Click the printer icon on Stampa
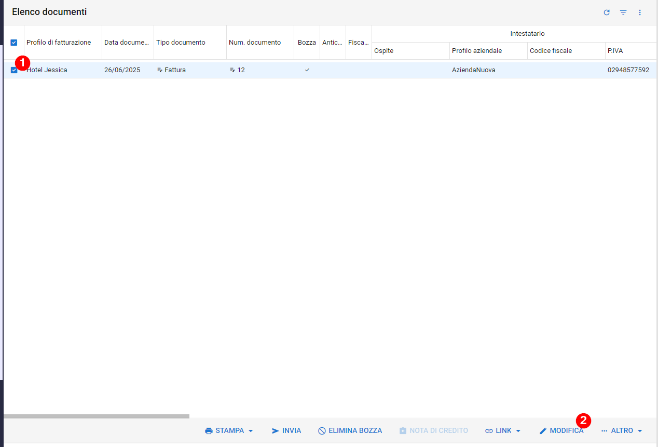Viewport: 658px width, 447px height. pos(209,431)
